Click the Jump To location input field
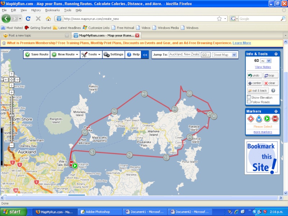The image size is (288, 216). 184,55
